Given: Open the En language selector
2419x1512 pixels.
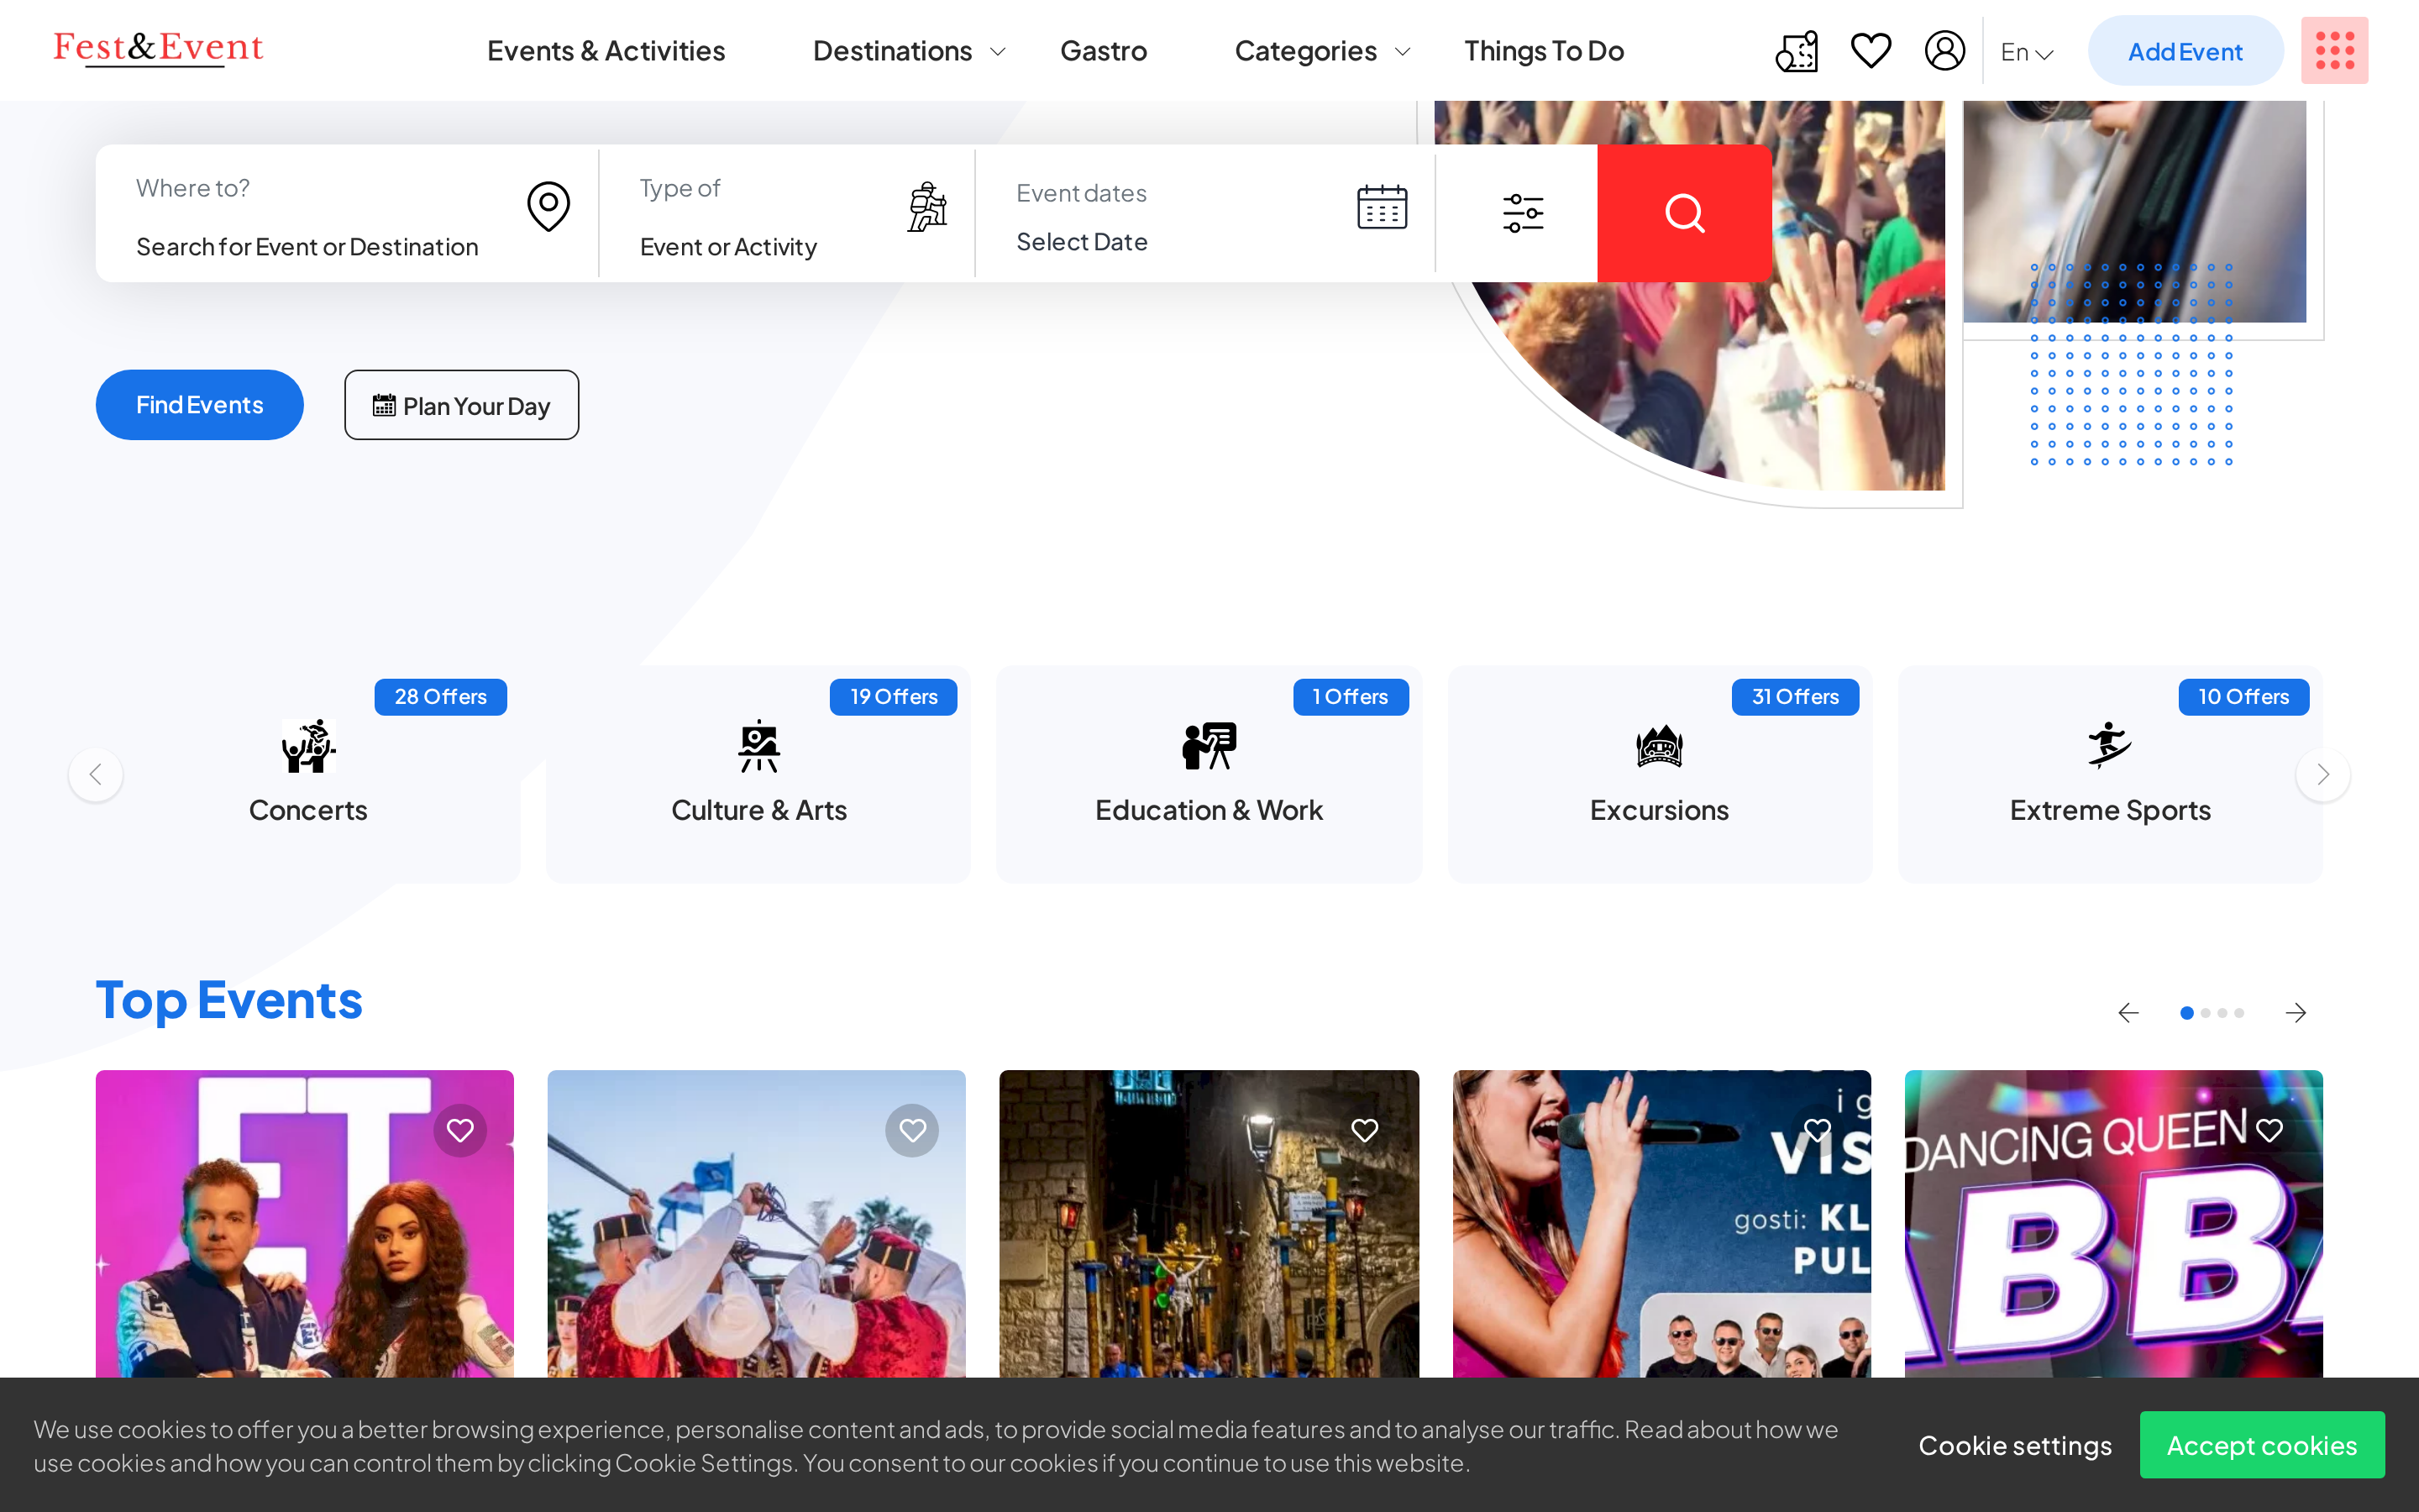Looking at the screenshot, I should point(2026,52).
